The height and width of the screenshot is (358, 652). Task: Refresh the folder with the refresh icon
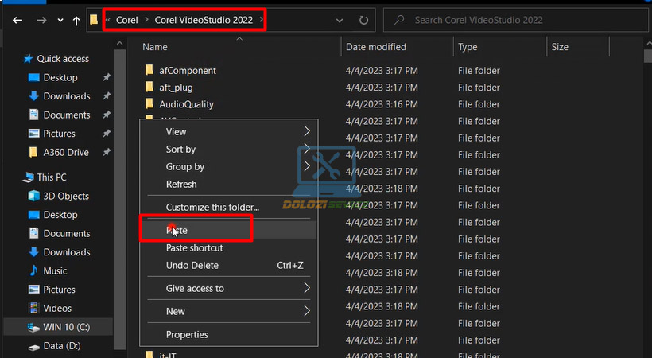click(x=364, y=20)
